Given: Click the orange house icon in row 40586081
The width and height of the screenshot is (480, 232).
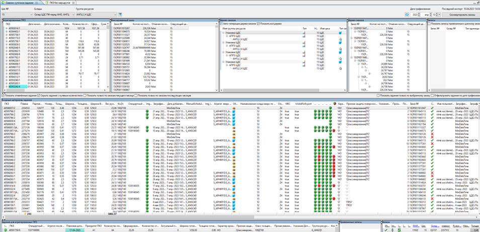Looking at the screenshot, I should pos(234,127).
